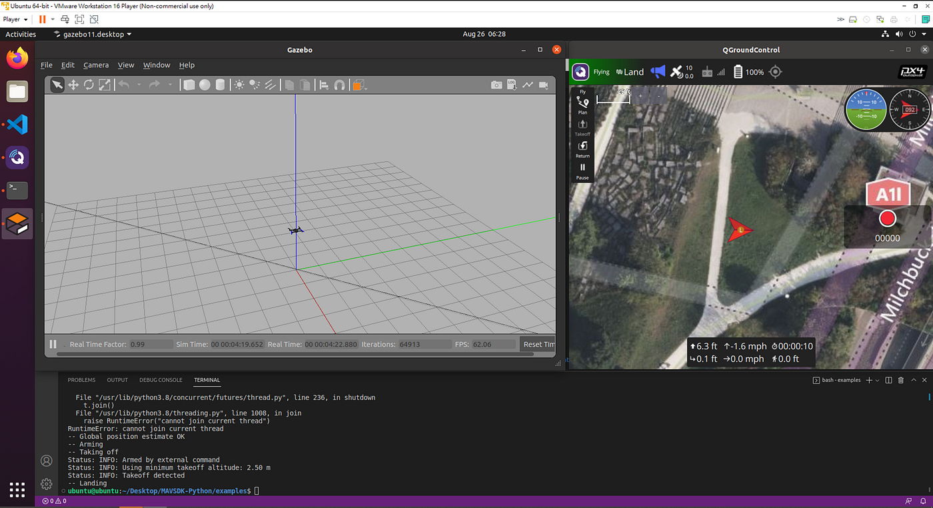
Task: Click the Pause button in QGroundControl
Action: (x=582, y=171)
